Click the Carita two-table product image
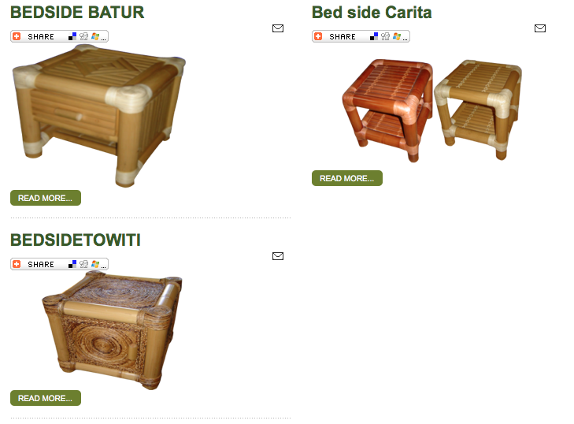574x424 pixels. click(432, 110)
